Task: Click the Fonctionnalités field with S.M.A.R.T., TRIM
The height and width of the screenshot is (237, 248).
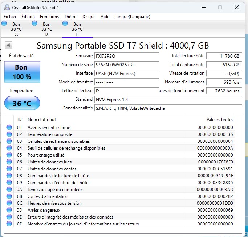Action: (168, 108)
